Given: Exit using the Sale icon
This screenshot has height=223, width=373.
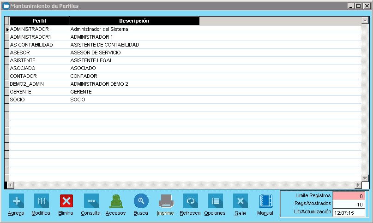Looking at the screenshot, I should pos(240,201).
